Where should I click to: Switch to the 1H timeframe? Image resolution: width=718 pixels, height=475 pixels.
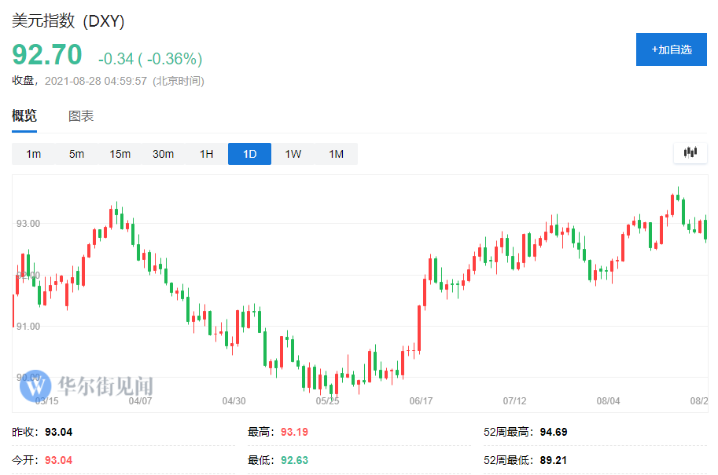pyautogui.click(x=206, y=154)
